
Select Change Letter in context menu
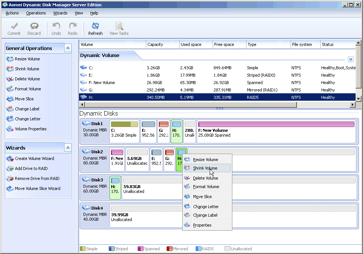click(206, 207)
